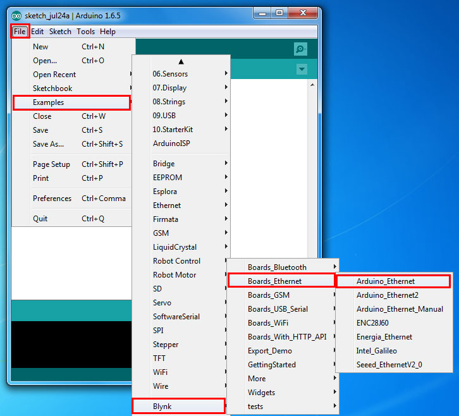Expand 10.StarterKit examples
Image resolution: width=459 pixels, height=416 pixels.
tap(181, 130)
